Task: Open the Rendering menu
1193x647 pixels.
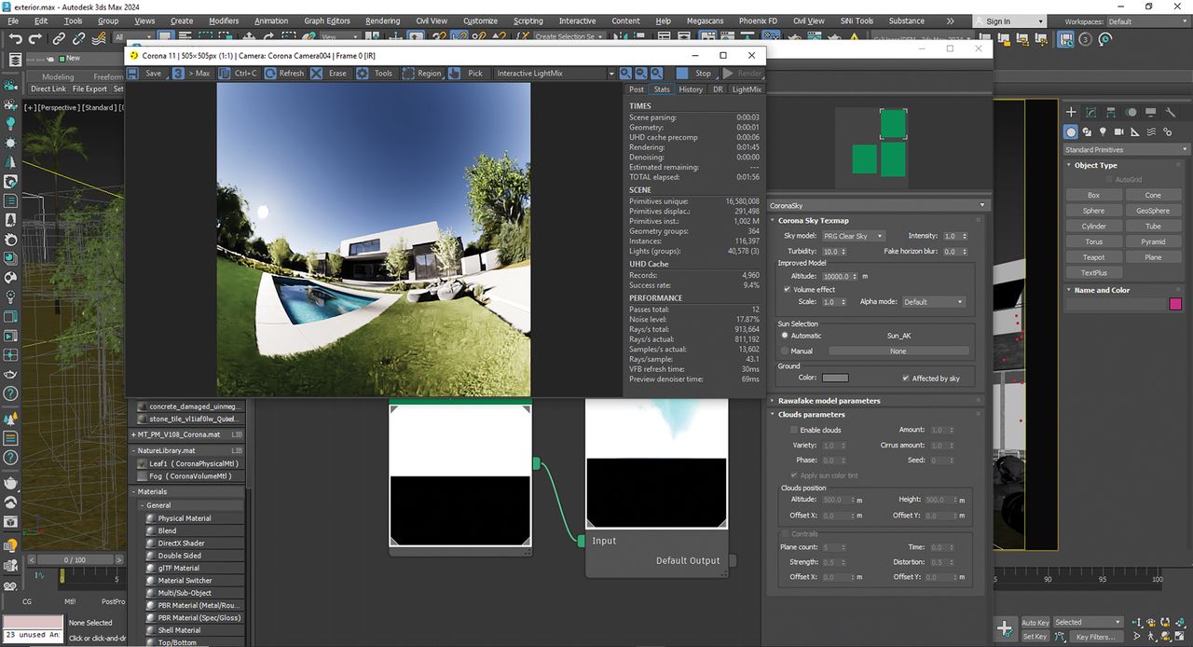Action: 382,21
